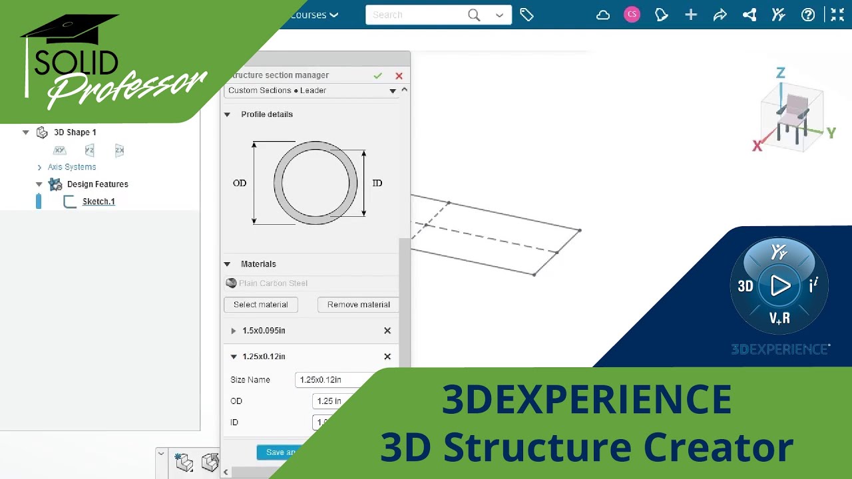852x479 pixels.
Task: Click the share arrow icon
Action: 720,15
